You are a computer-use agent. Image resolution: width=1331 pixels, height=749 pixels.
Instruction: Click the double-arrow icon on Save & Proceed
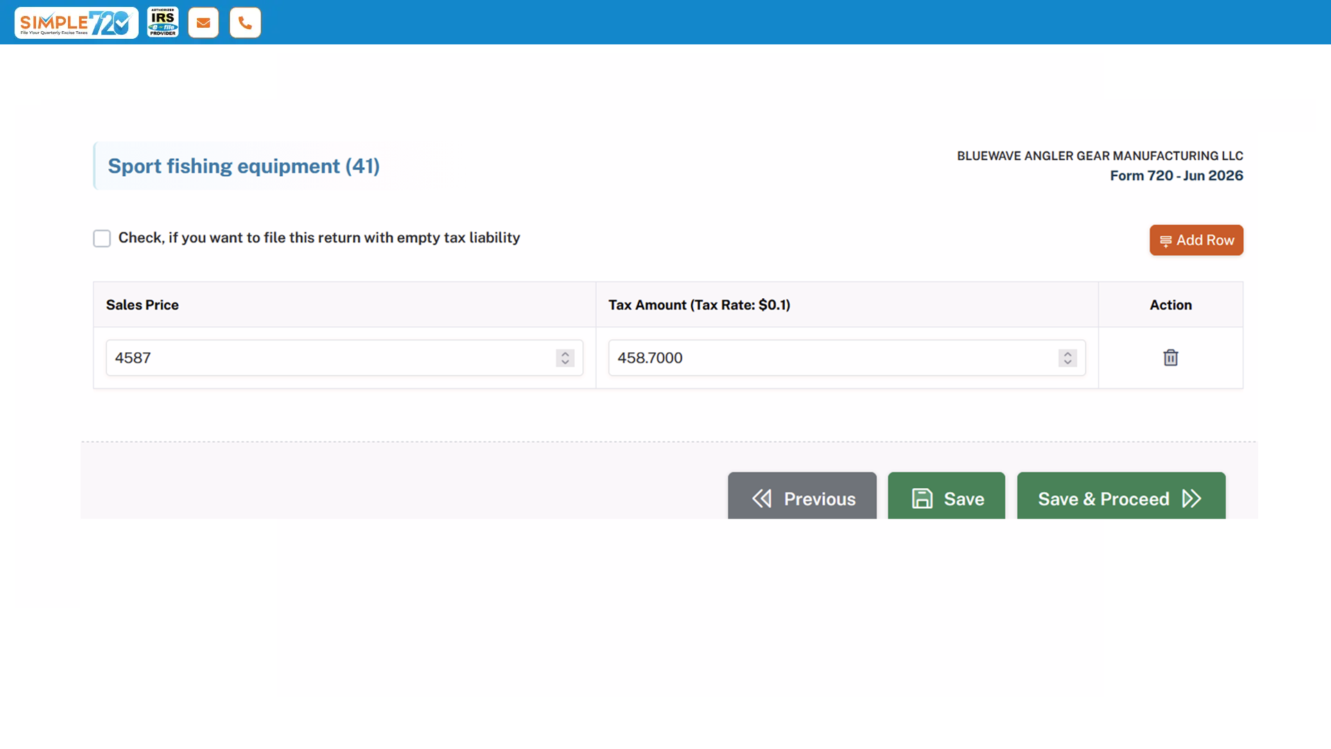(1192, 499)
